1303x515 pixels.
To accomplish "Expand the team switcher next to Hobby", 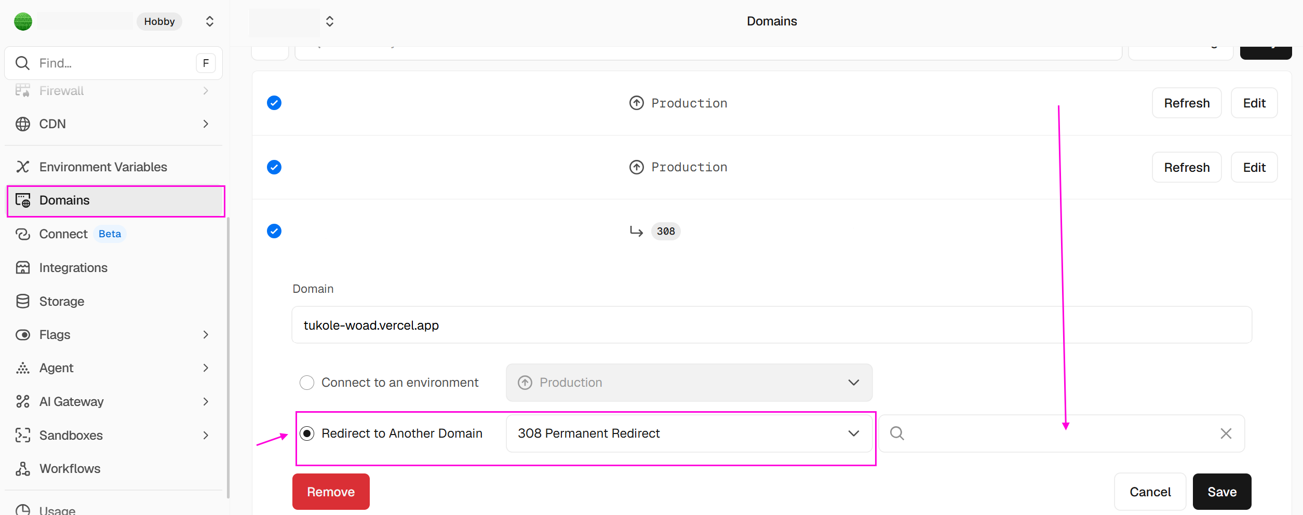I will tap(210, 21).
